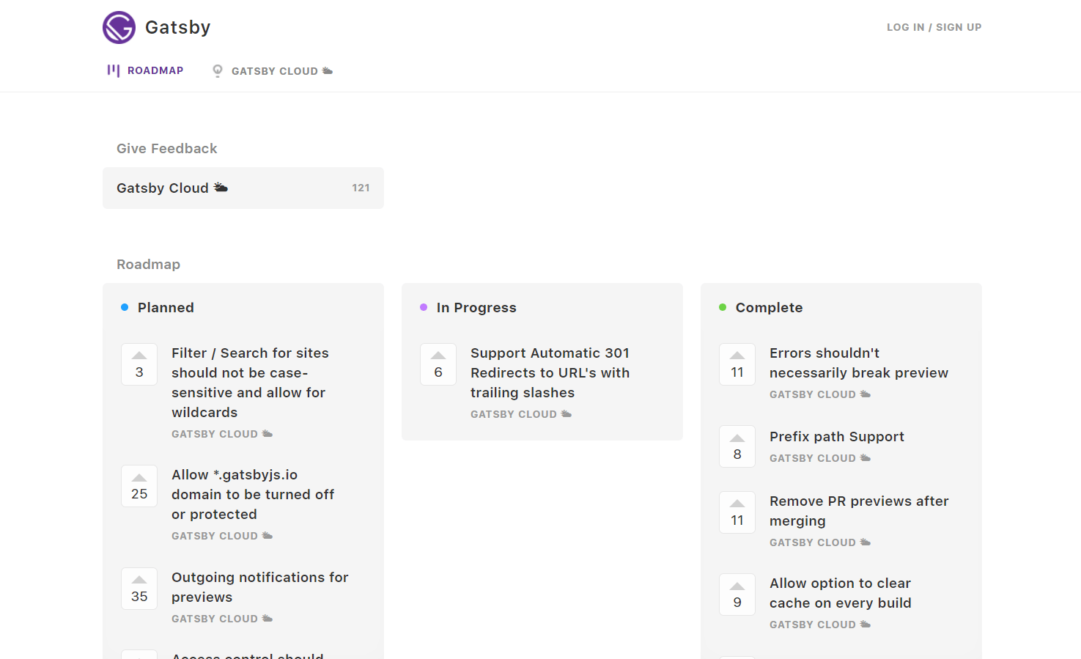Click Gatsby Cloud tag under Remove PR previews
The image size is (1081, 659).
pyautogui.click(x=820, y=542)
